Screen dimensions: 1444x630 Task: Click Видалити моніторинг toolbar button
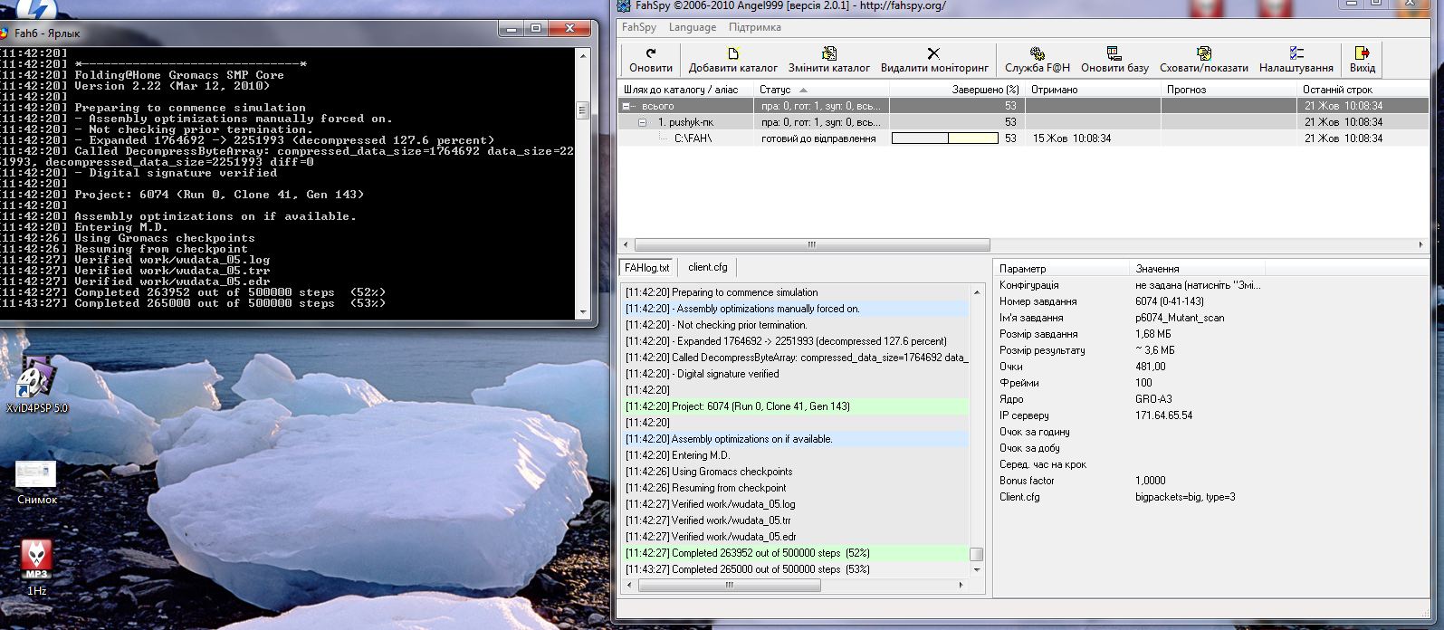pyautogui.click(x=934, y=60)
